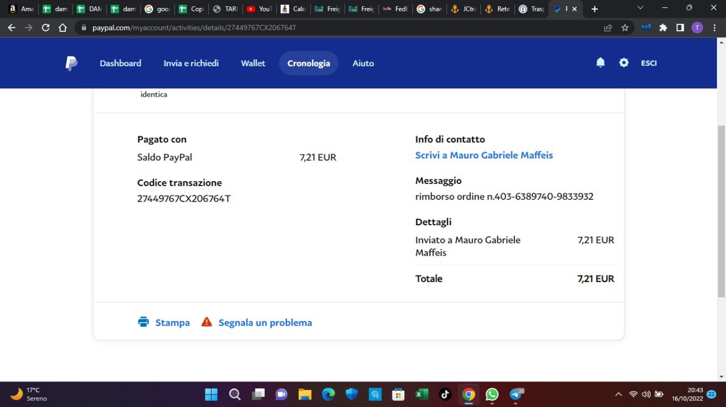Image resolution: width=726 pixels, height=407 pixels.
Task: Click Scrivi a Mauro Gabriele Maffeis link
Action: 484,155
